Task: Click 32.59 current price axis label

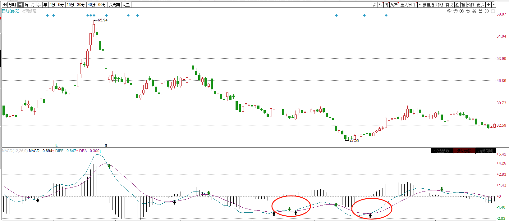Action: (501, 125)
